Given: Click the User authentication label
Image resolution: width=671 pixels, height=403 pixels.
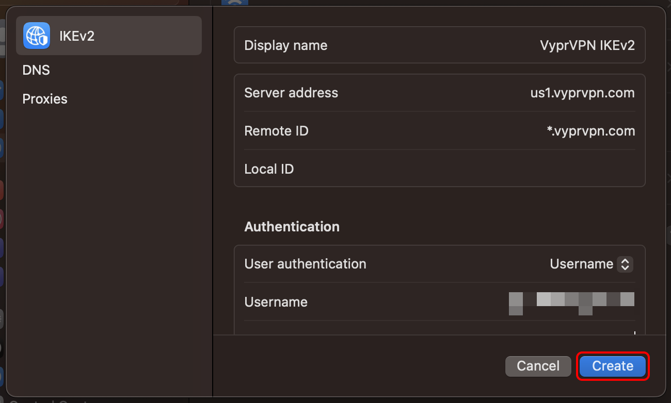Looking at the screenshot, I should click(306, 264).
